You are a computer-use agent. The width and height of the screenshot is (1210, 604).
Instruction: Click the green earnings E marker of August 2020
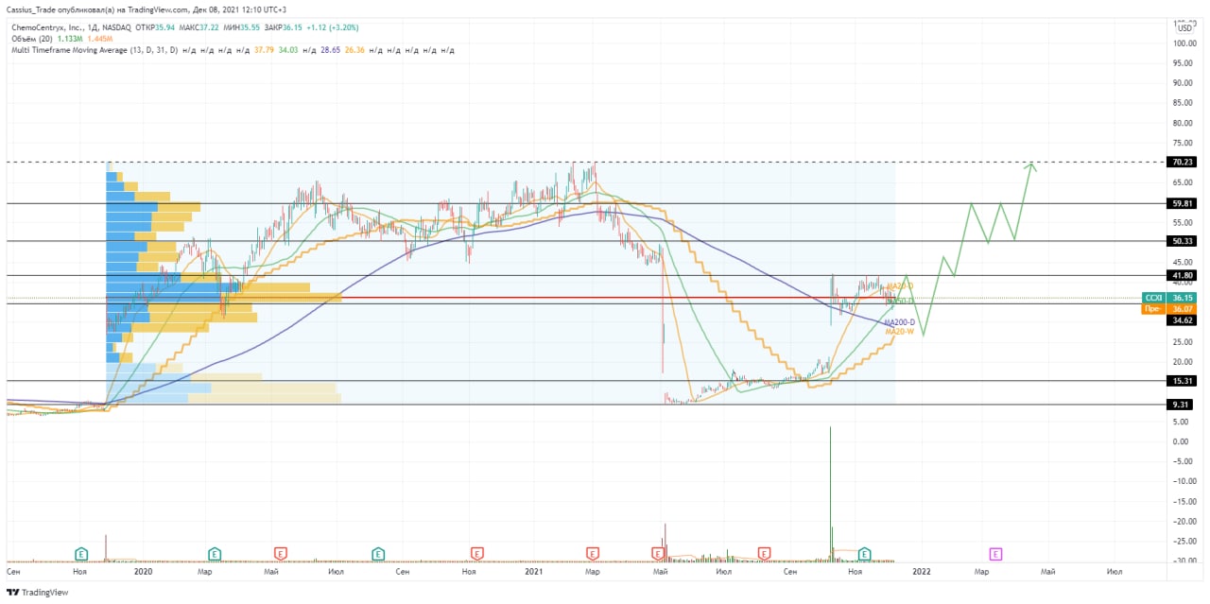pyautogui.click(x=378, y=553)
